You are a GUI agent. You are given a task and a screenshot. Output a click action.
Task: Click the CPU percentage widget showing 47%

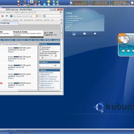click(x=120, y=3)
